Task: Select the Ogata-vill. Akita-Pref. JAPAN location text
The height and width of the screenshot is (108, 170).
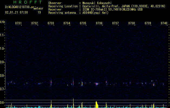Action: [x=106, y=6]
